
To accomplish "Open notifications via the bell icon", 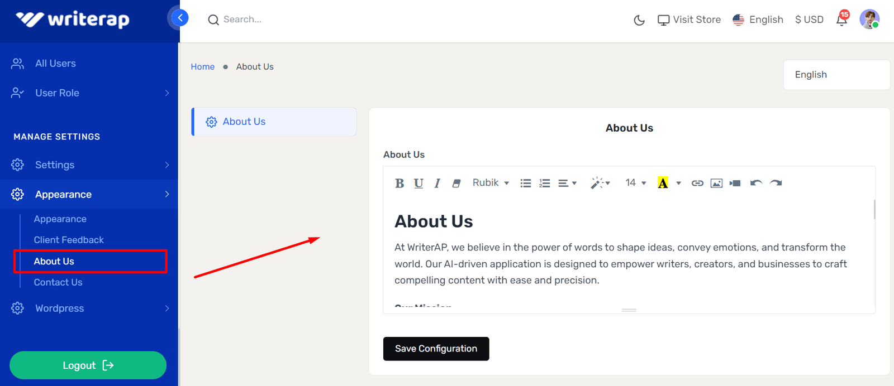I will click(842, 19).
